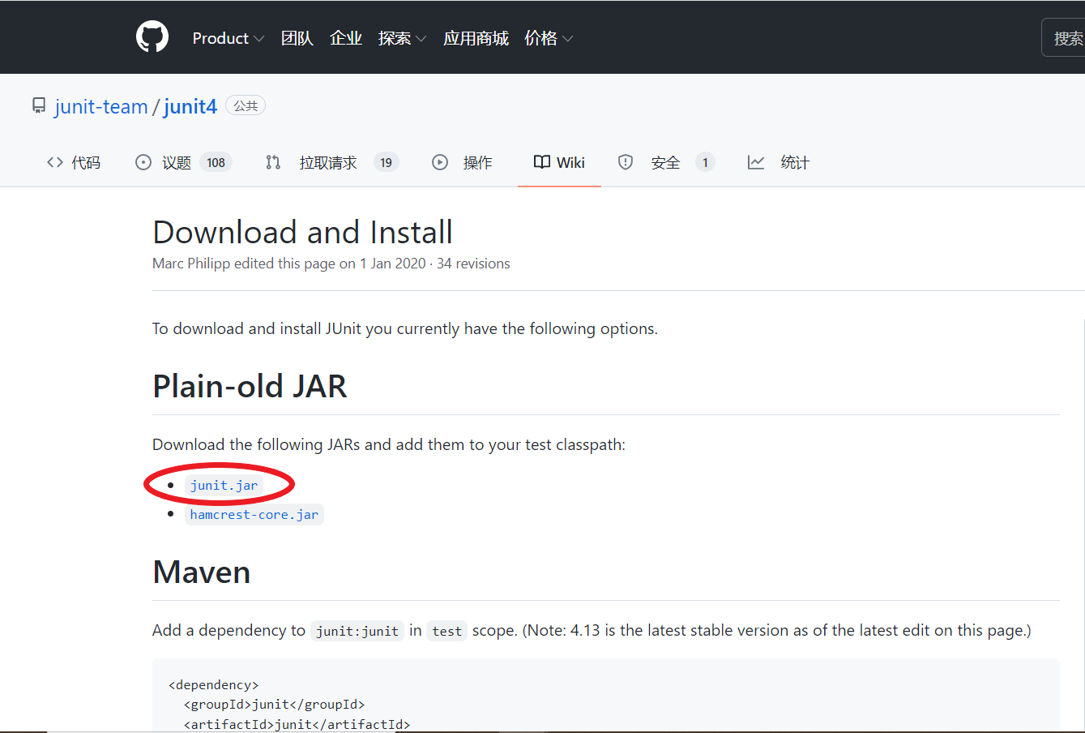Select the Wiki tab
The image size is (1085, 733).
click(x=559, y=162)
